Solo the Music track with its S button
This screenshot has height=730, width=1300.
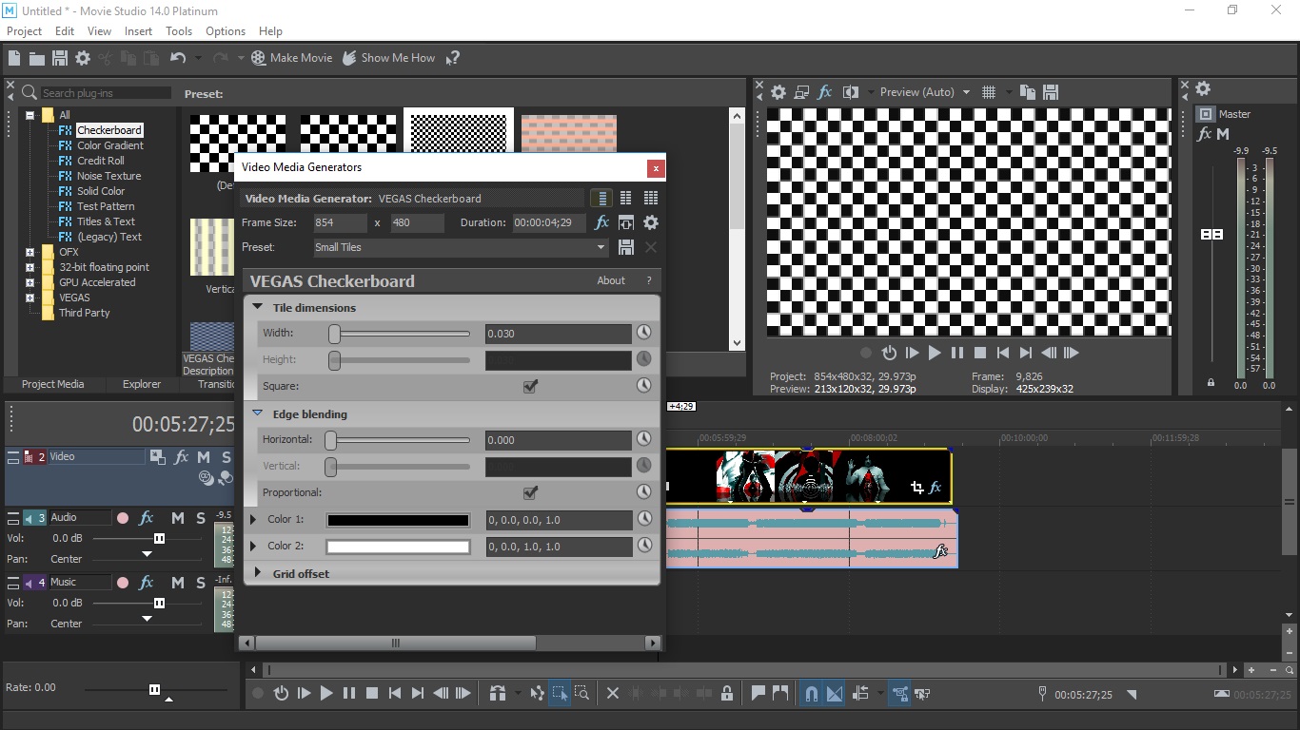[201, 583]
